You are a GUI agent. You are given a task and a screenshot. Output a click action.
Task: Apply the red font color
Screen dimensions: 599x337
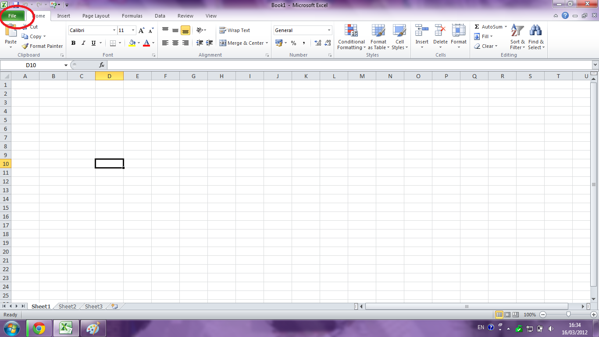[146, 43]
